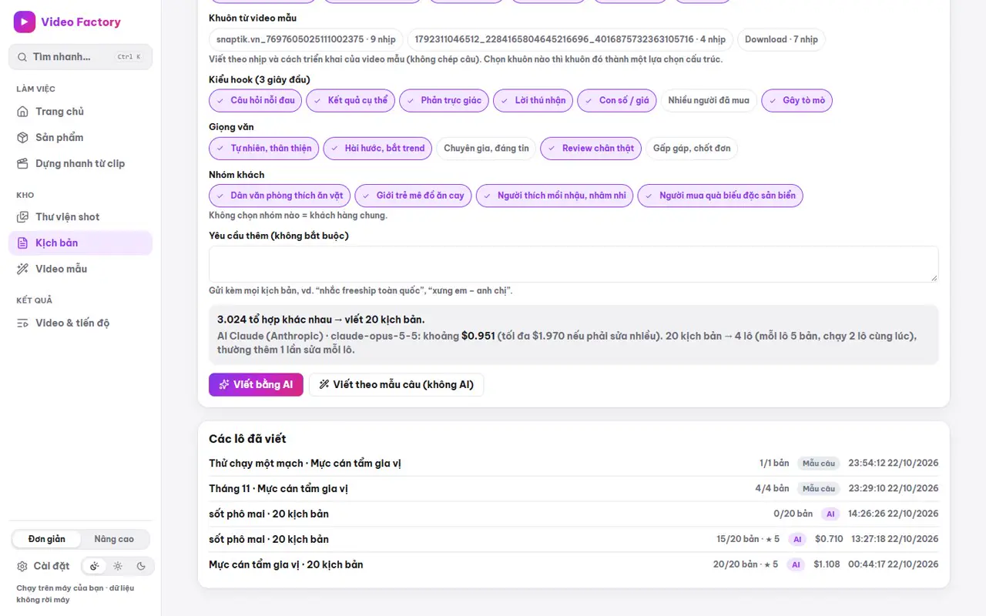The image size is (986, 616).
Task: Open Sản phẩm box icon in sidebar
Action: pos(22,138)
